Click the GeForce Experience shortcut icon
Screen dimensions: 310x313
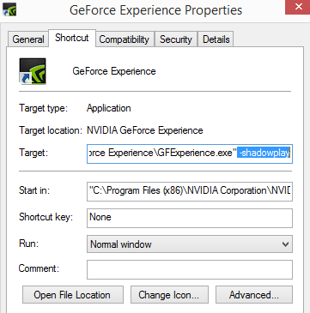click(33, 71)
